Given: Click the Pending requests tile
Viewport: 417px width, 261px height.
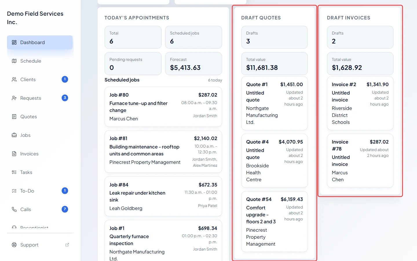Looking at the screenshot, I should [x=133, y=64].
